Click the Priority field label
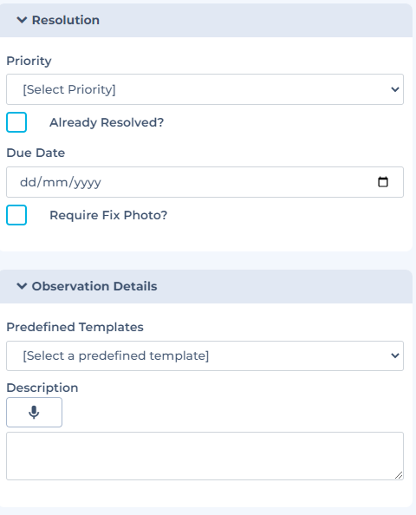The height and width of the screenshot is (515, 416). (29, 61)
